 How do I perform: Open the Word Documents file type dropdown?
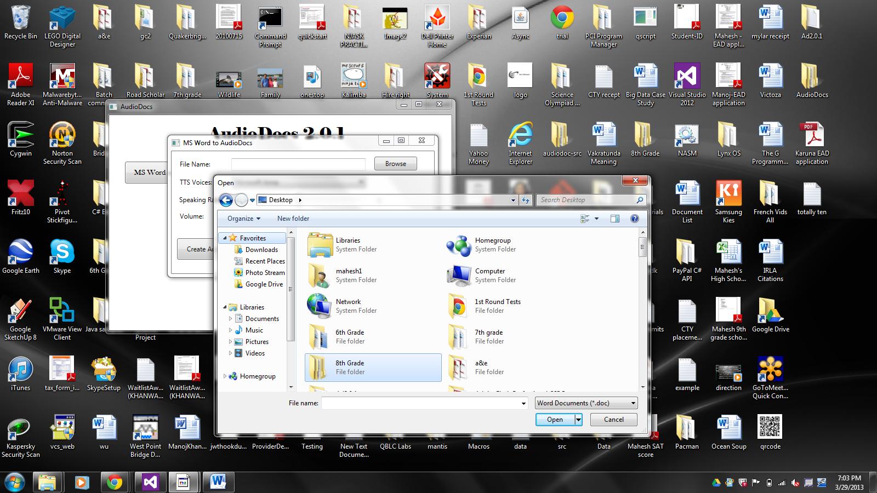tap(586, 403)
